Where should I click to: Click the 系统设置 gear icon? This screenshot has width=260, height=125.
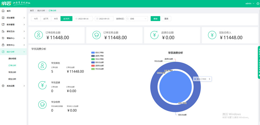(x=3, y=86)
